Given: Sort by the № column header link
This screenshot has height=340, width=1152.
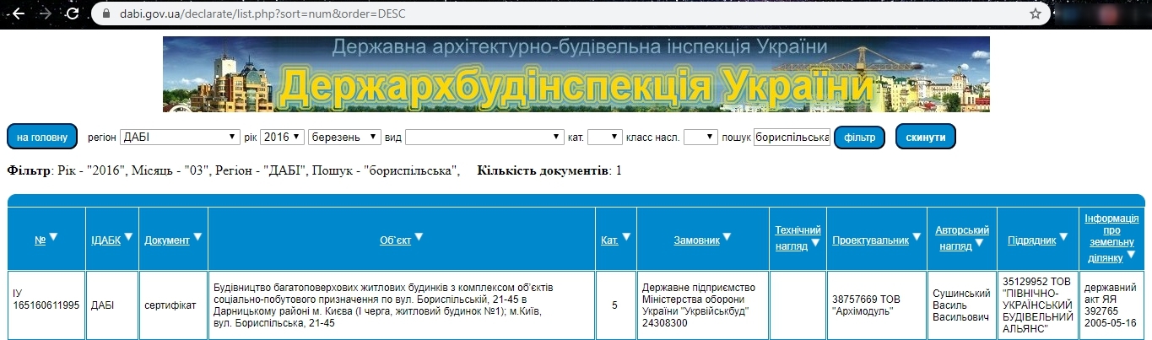Looking at the screenshot, I should tap(40, 240).
